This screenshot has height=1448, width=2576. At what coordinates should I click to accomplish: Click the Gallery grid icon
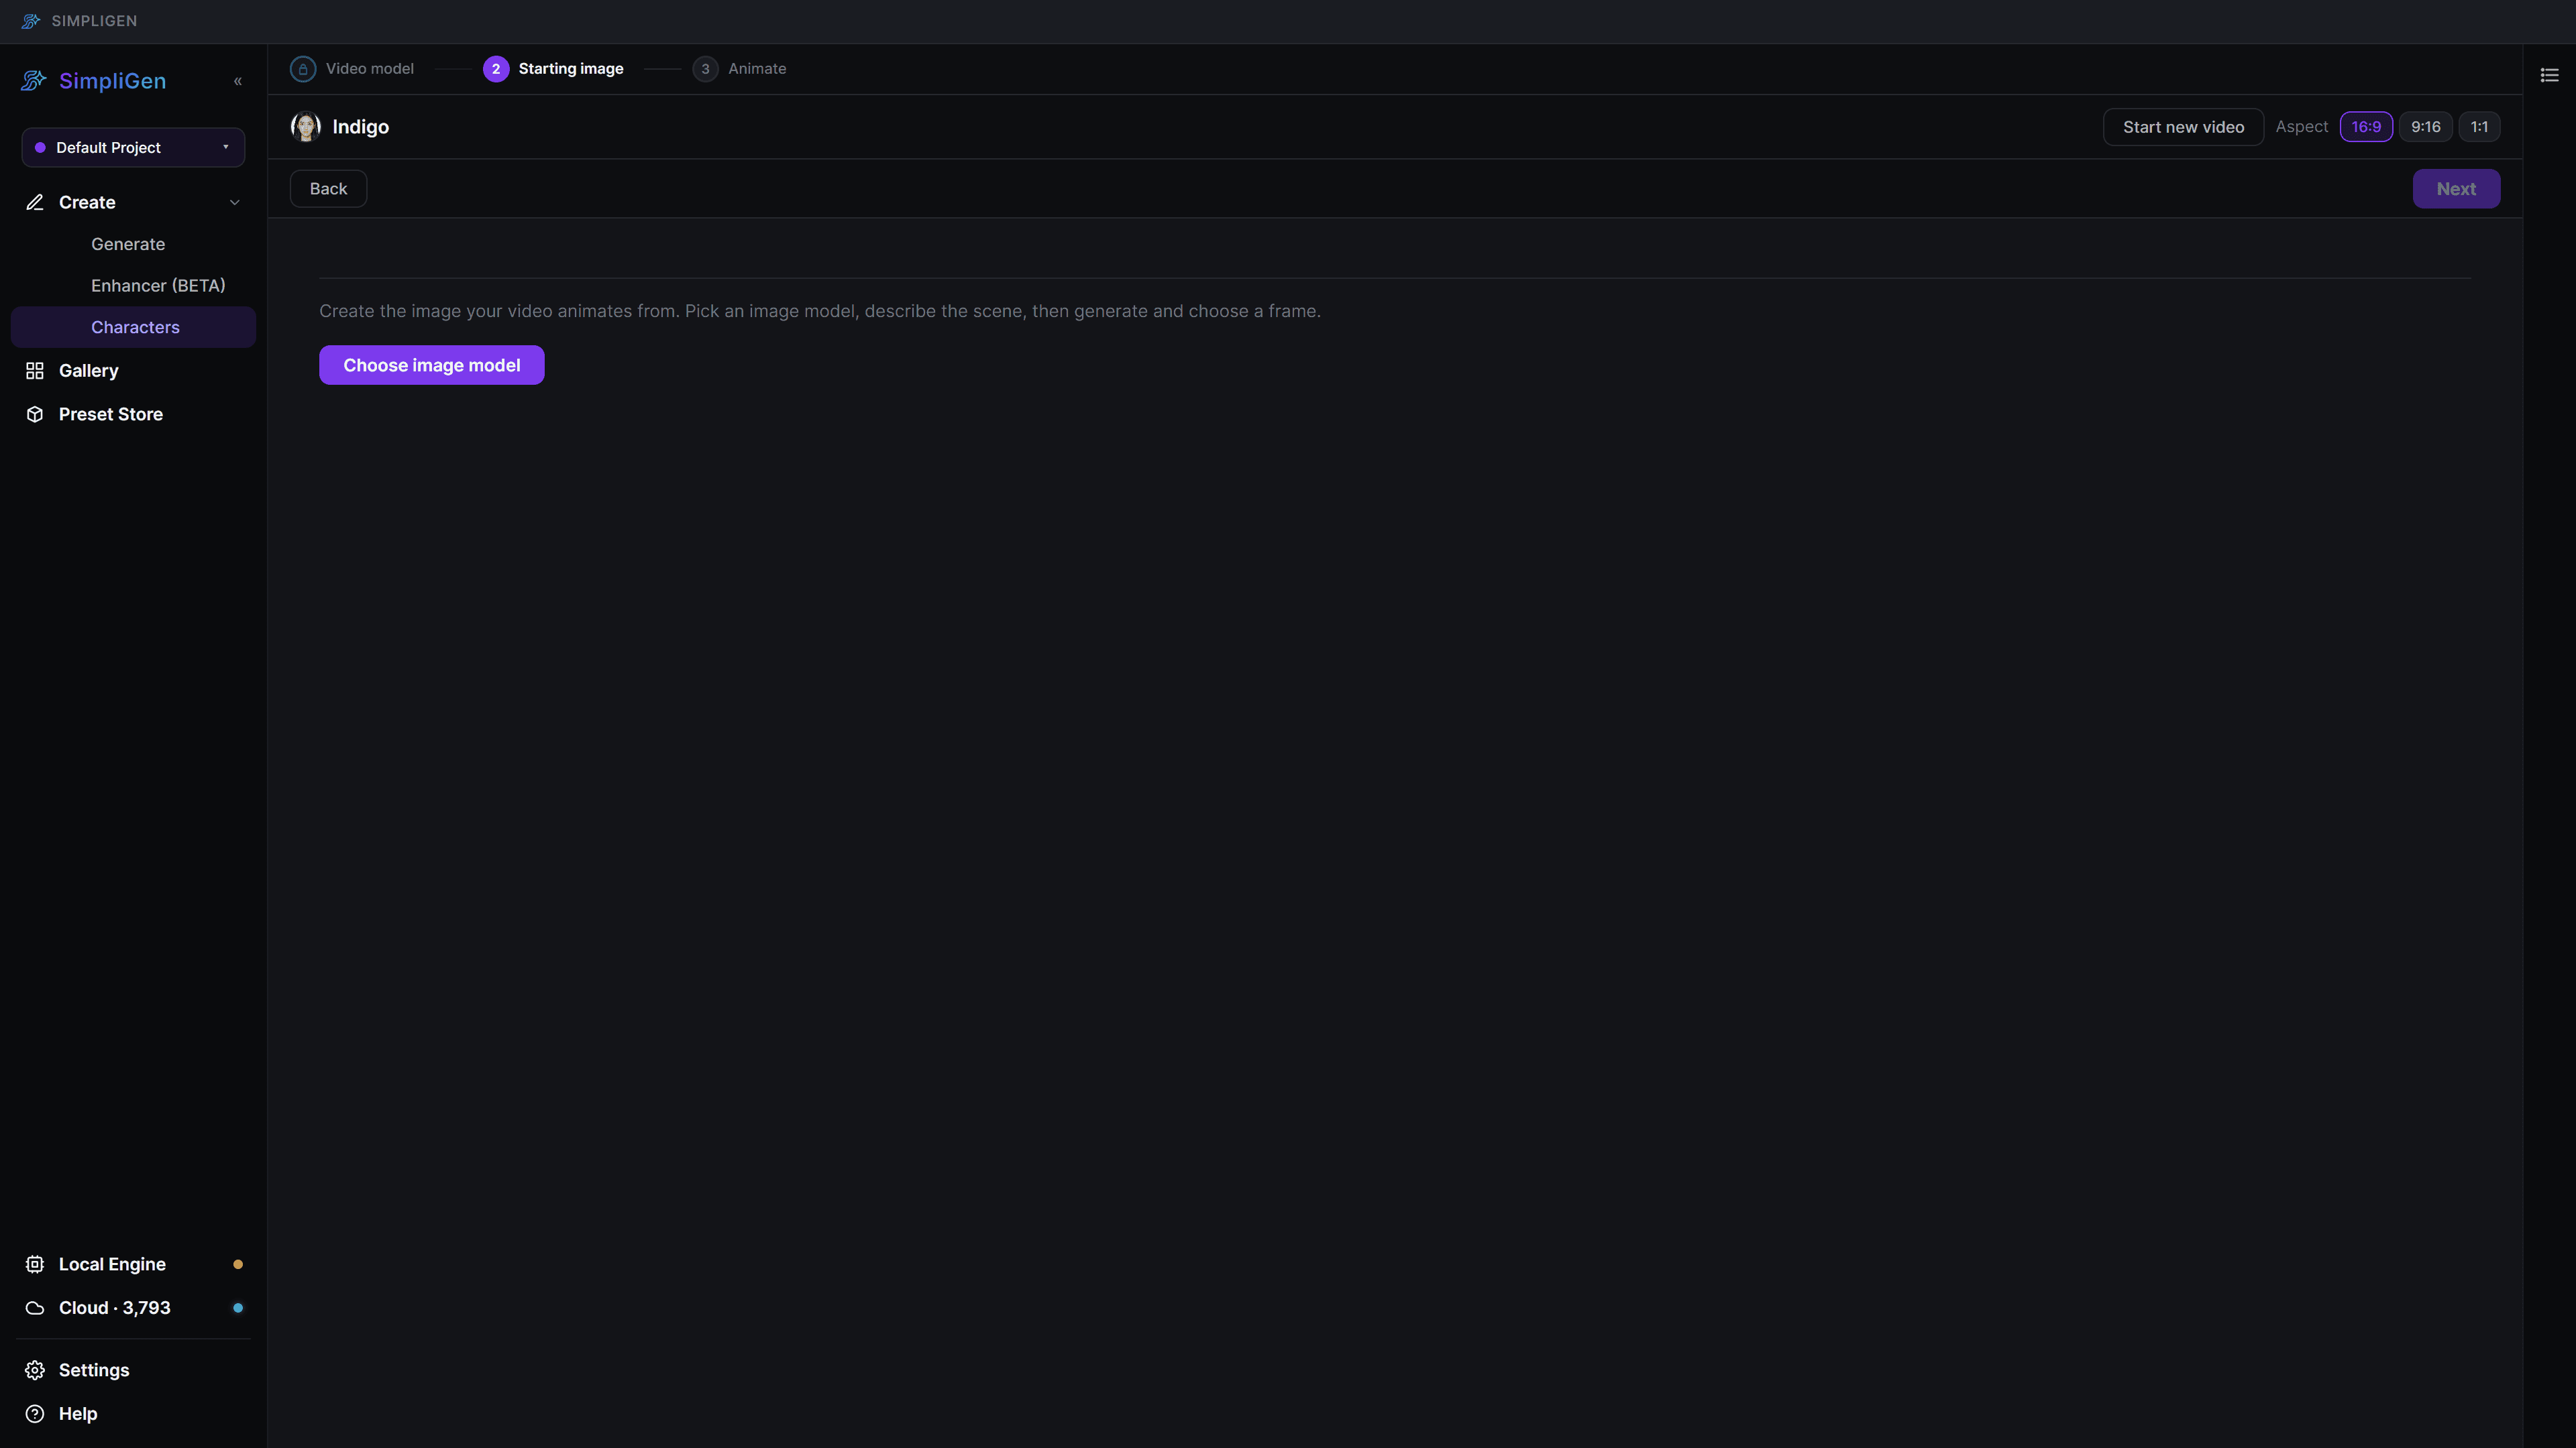[x=35, y=371]
